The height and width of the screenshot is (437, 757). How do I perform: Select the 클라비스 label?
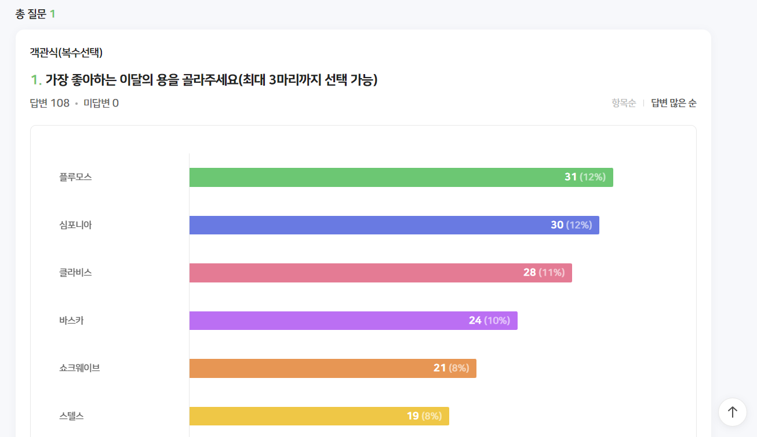75,273
